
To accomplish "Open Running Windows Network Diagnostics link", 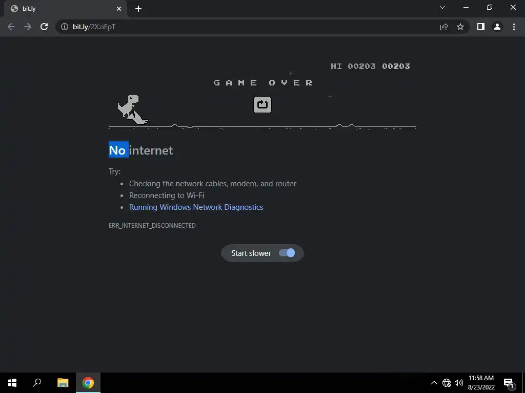I will [196, 207].
